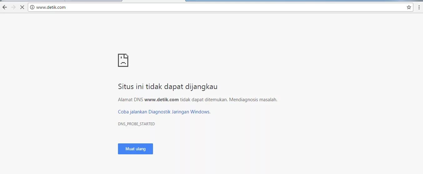
Task: Click the www.detik.com address bar
Action: tap(221, 7)
